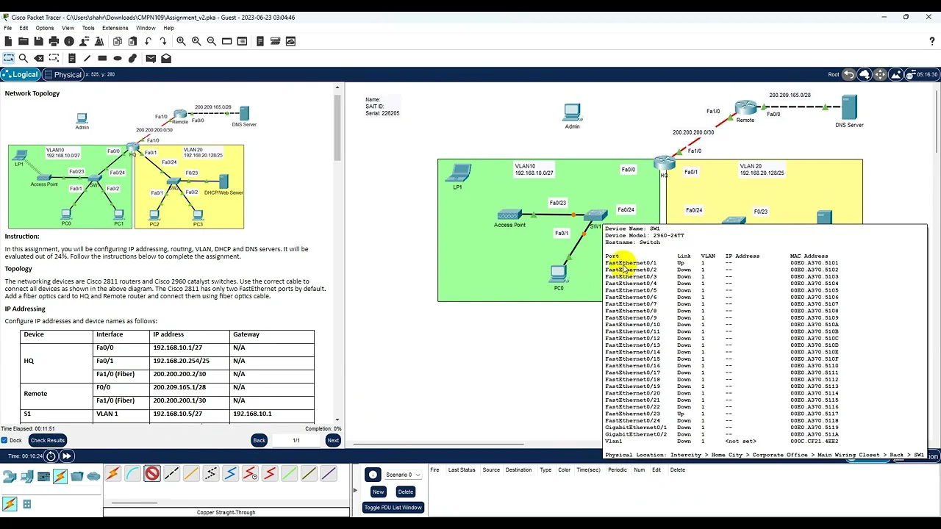The image size is (941, 529).
Task: Choose the Network Devices category
Action: 10,476
